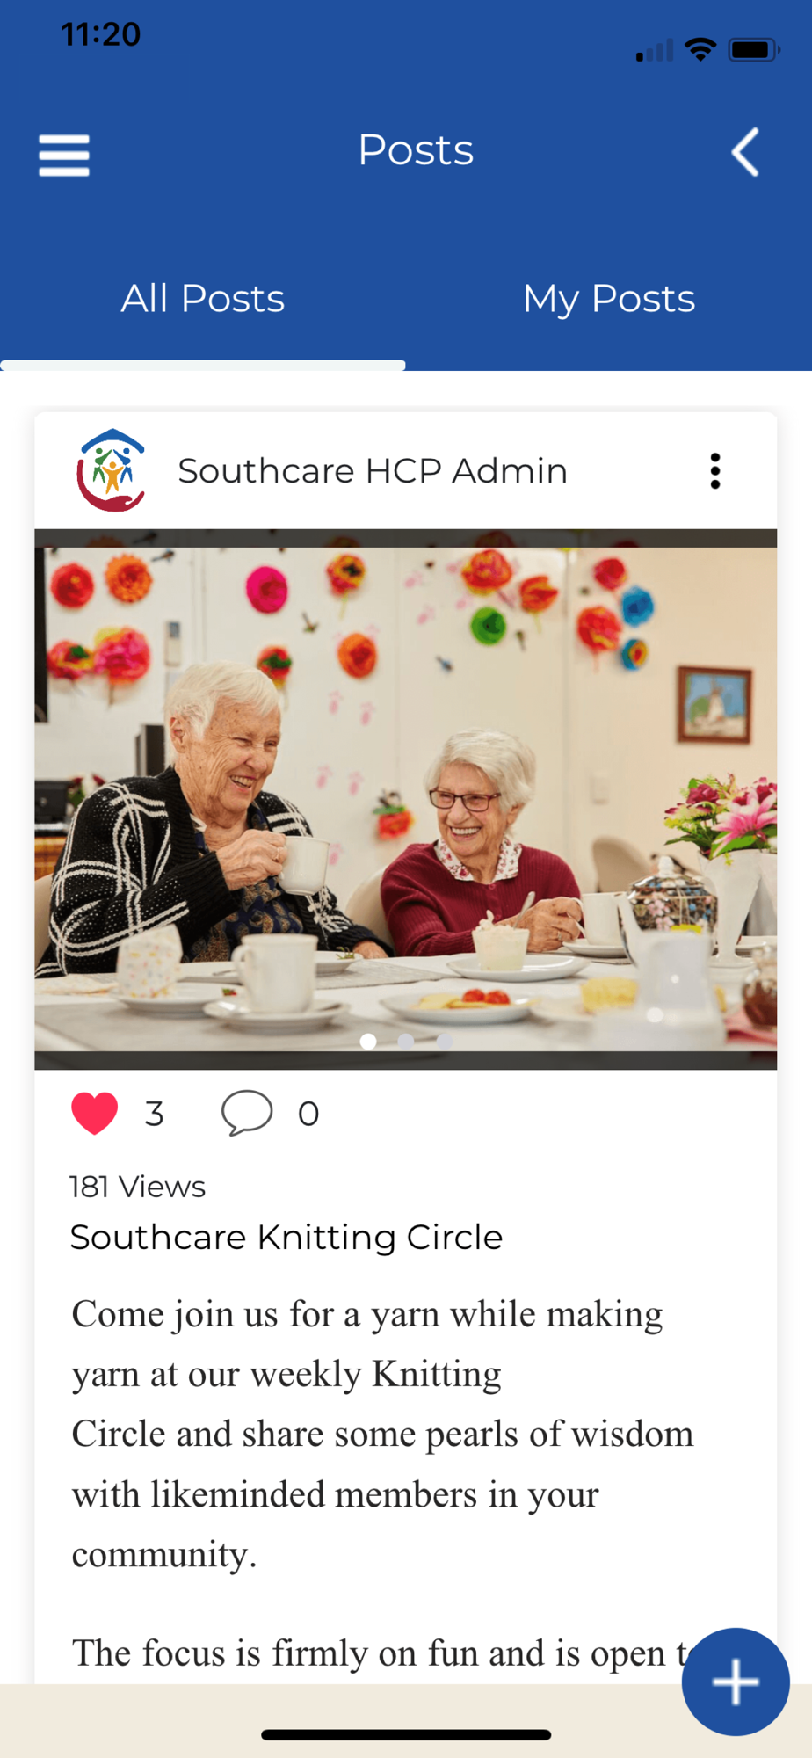This screenshot has width=812, height=1758.
Task: Open comments via speech bubble icon
Action: click(247, 1113)
